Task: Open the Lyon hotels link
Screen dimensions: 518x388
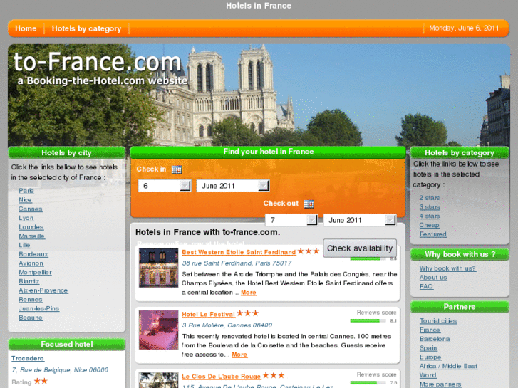Action: pos(26,218)
